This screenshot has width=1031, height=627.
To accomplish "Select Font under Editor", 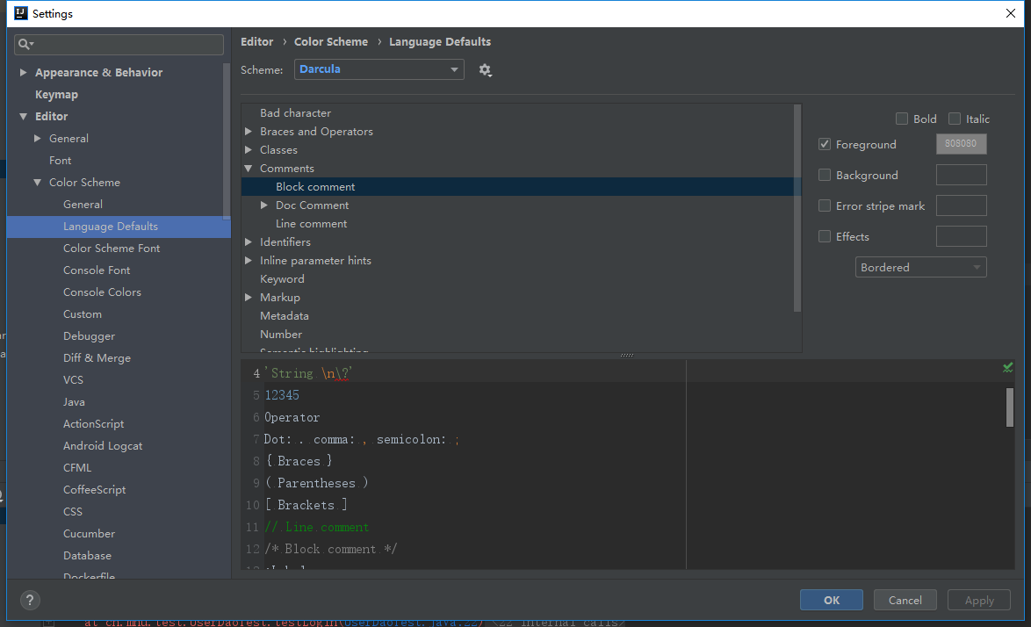I will click(60, 161).
